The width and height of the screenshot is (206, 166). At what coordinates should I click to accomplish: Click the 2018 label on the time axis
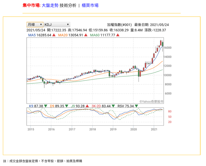point(93,129)
